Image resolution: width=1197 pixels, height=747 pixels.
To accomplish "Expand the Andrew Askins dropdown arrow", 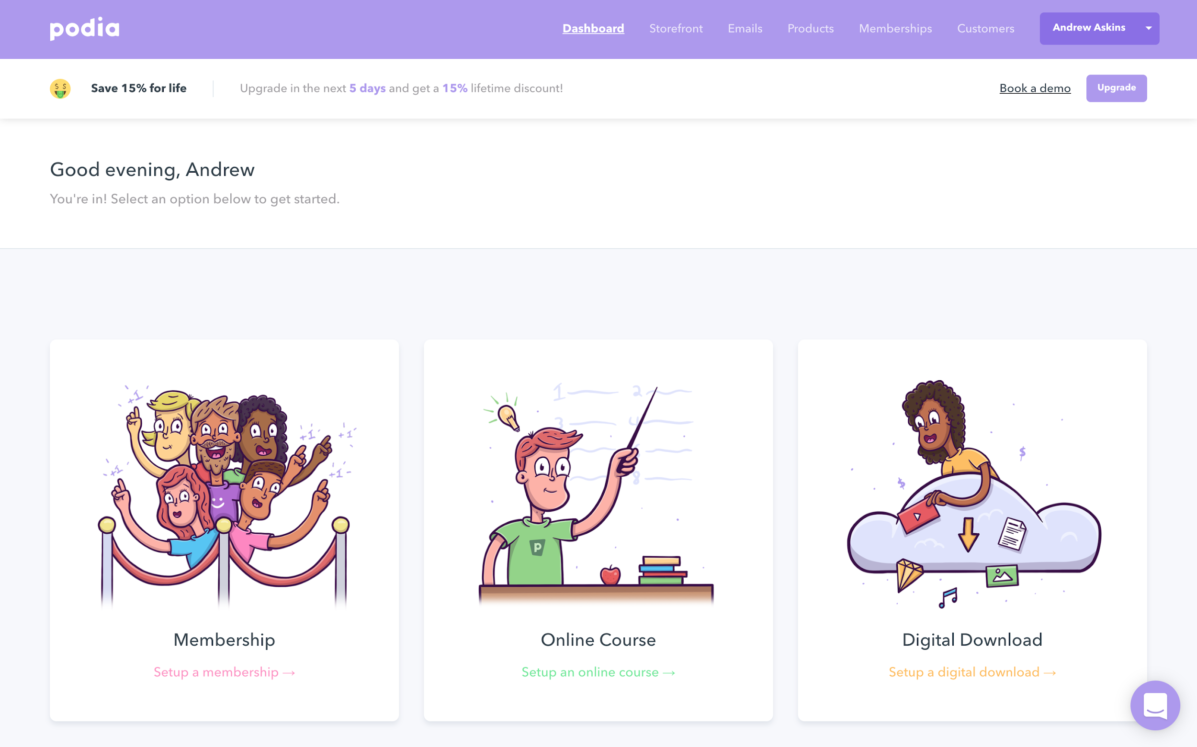I will [x=1149, y=28].
